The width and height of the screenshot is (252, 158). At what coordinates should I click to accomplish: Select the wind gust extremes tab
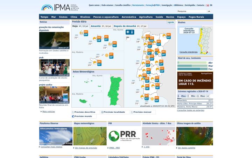click(208, 96)
